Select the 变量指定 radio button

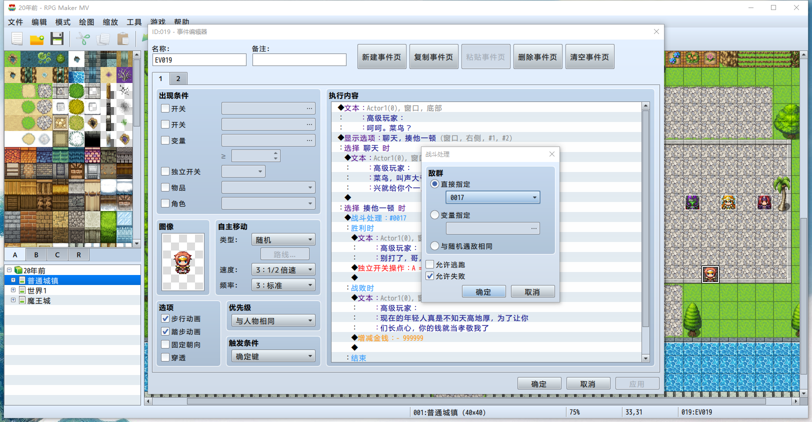[x=435, y=215]
